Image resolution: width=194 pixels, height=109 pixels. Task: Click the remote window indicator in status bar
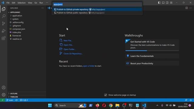point(2,100)
